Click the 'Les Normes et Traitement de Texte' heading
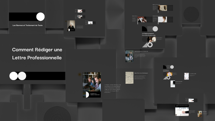Screen dimensions: 215x121 (27, 25)
